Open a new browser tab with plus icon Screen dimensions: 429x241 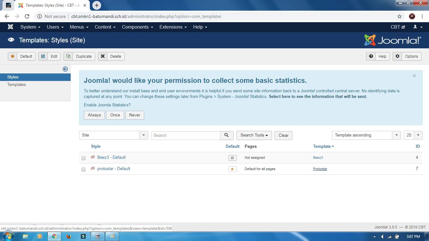pos(97,5)
